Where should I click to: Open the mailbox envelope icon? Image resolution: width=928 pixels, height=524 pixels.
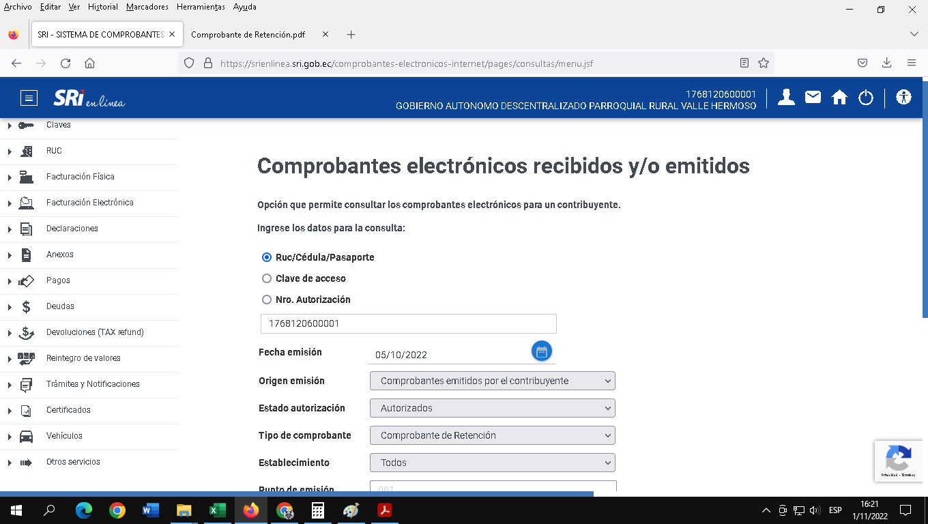813,98
